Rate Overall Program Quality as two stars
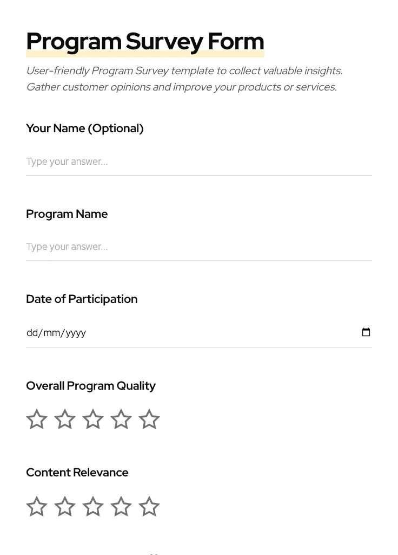Screen dimensions: 398x555 [x=64, y=419]
